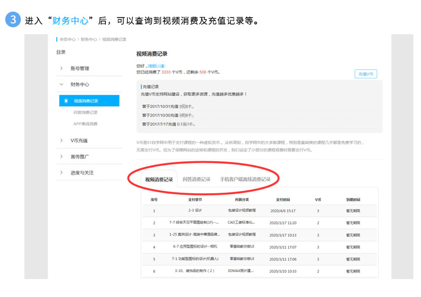Open 问答消费记录 in the sidebar
The width and height of the screenshot is (421, 297).
[x=85, y=113]
